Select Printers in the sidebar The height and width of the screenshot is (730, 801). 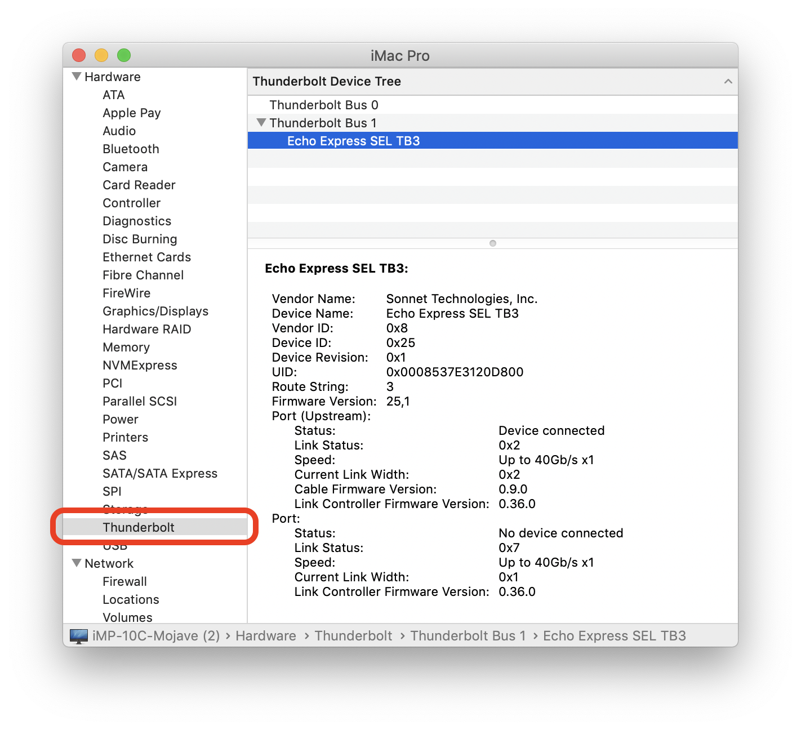126,437
